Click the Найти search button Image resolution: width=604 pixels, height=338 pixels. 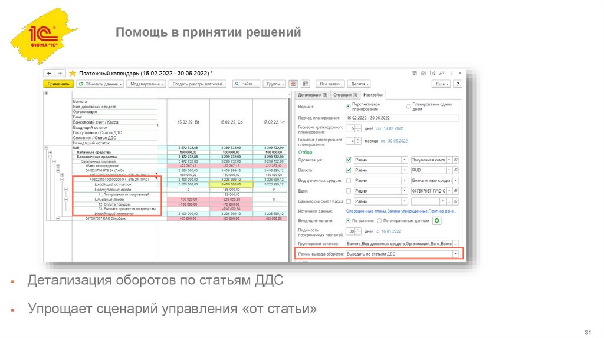tap(247, 84)
